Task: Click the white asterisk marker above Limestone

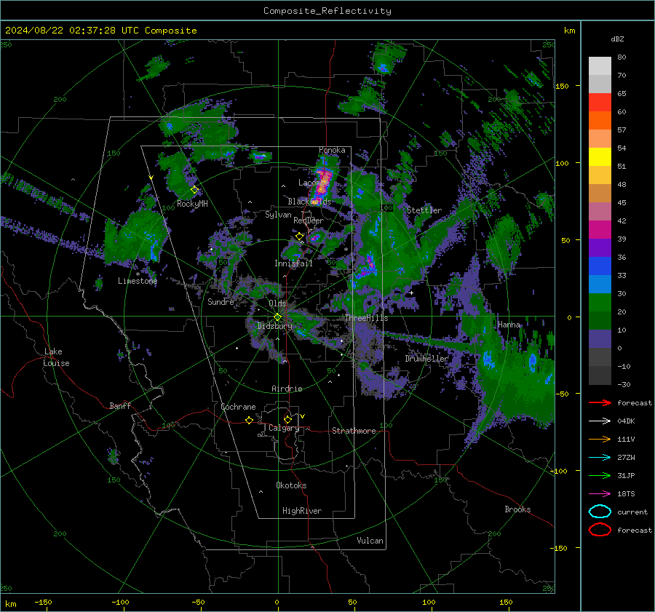Action: point(138,274)
